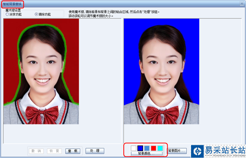Open the 背景颜色 color chooser button
246x158 pixels.
(x=146, y=153)
